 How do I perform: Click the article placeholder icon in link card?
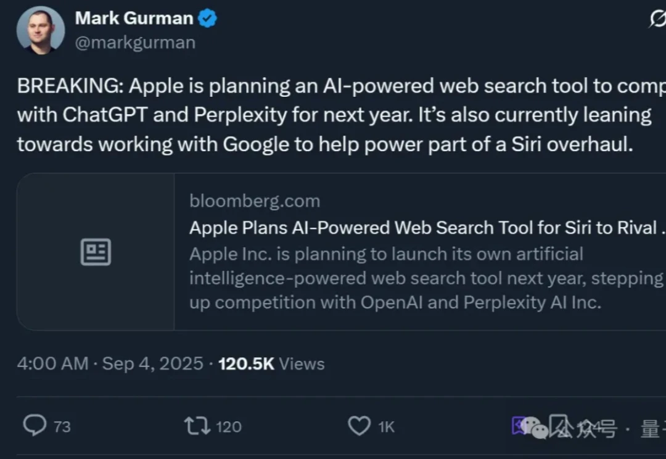click(x=96, y=252)
